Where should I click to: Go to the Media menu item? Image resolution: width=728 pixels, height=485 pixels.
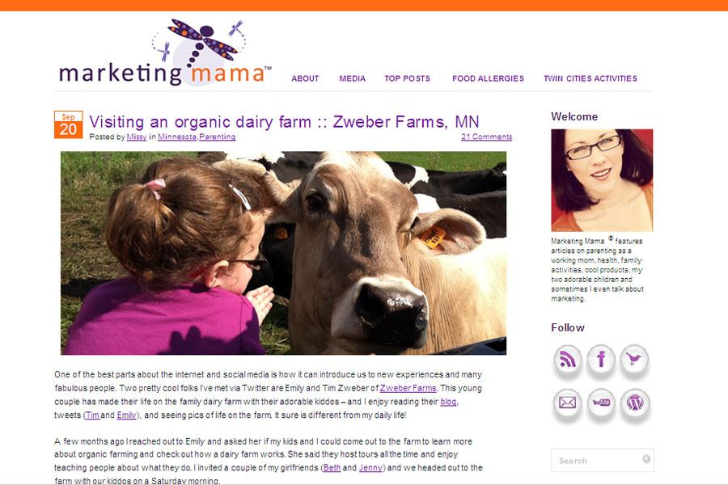(x=353, y=78)
